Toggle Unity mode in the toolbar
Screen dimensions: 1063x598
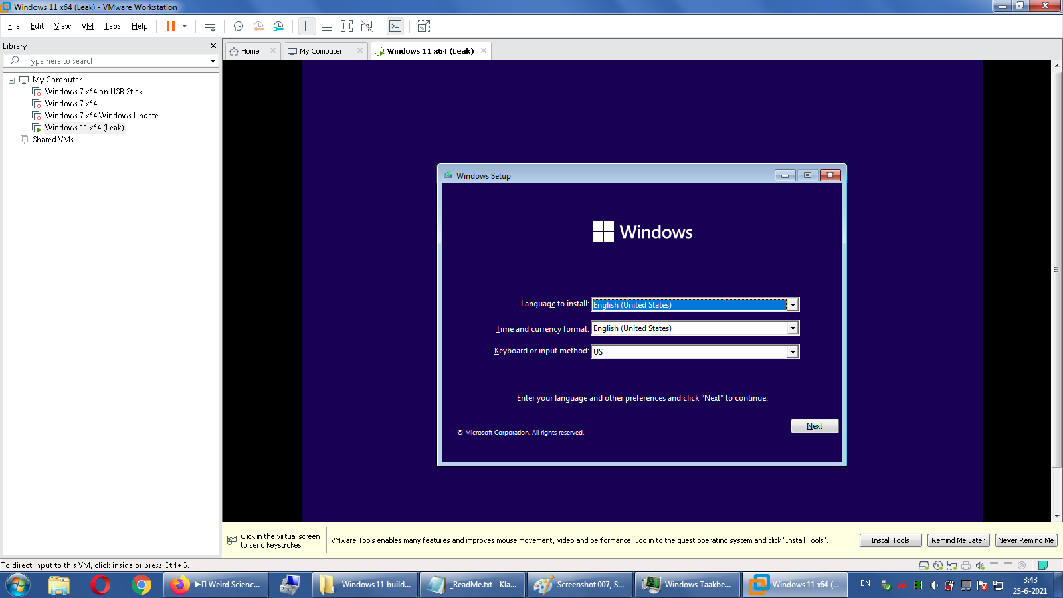(366, 26)
